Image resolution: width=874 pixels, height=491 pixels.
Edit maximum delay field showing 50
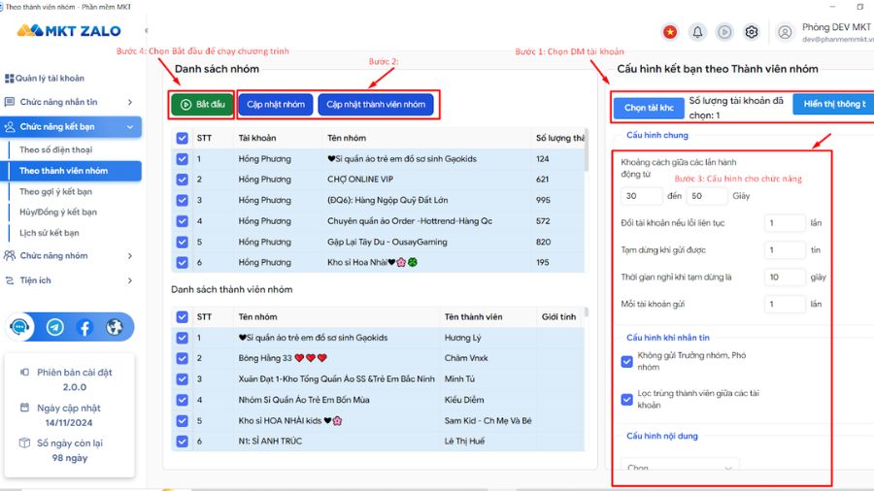[x=707, y=196]
